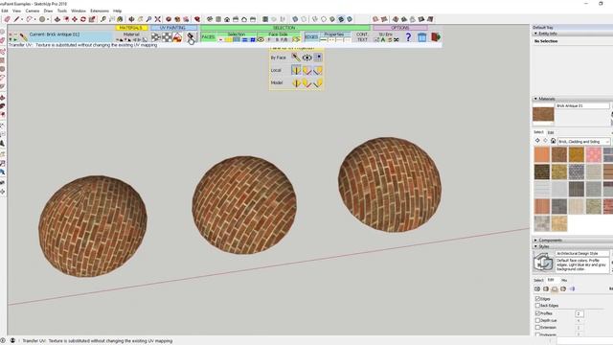Screen dimensions: 613x345
Task: Click back arrow in Materials browser
Action: click(x=537, y=141)
